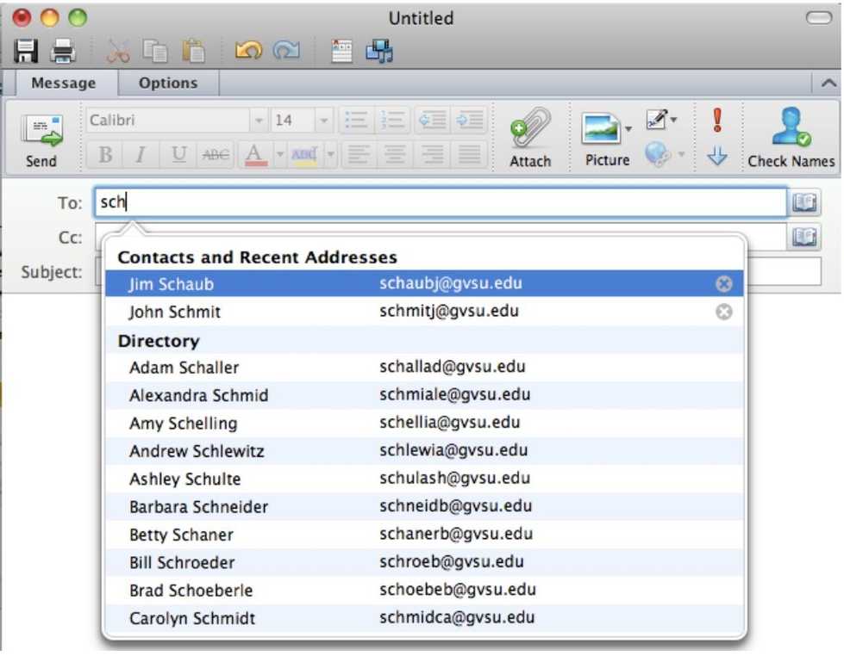Click the Attach paperclip icon
The image size is (844, 656).
529,138
